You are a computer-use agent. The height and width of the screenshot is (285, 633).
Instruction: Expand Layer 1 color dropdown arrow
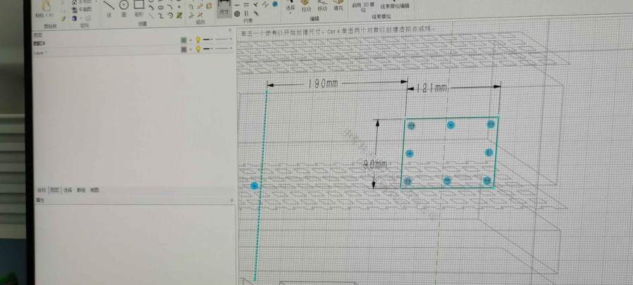coord(190,49)
